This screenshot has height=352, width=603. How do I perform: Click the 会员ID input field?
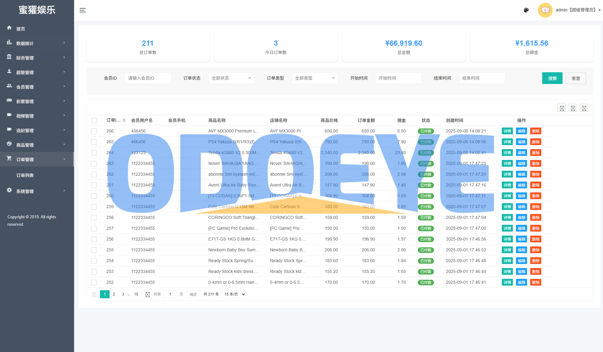[148, 78]
